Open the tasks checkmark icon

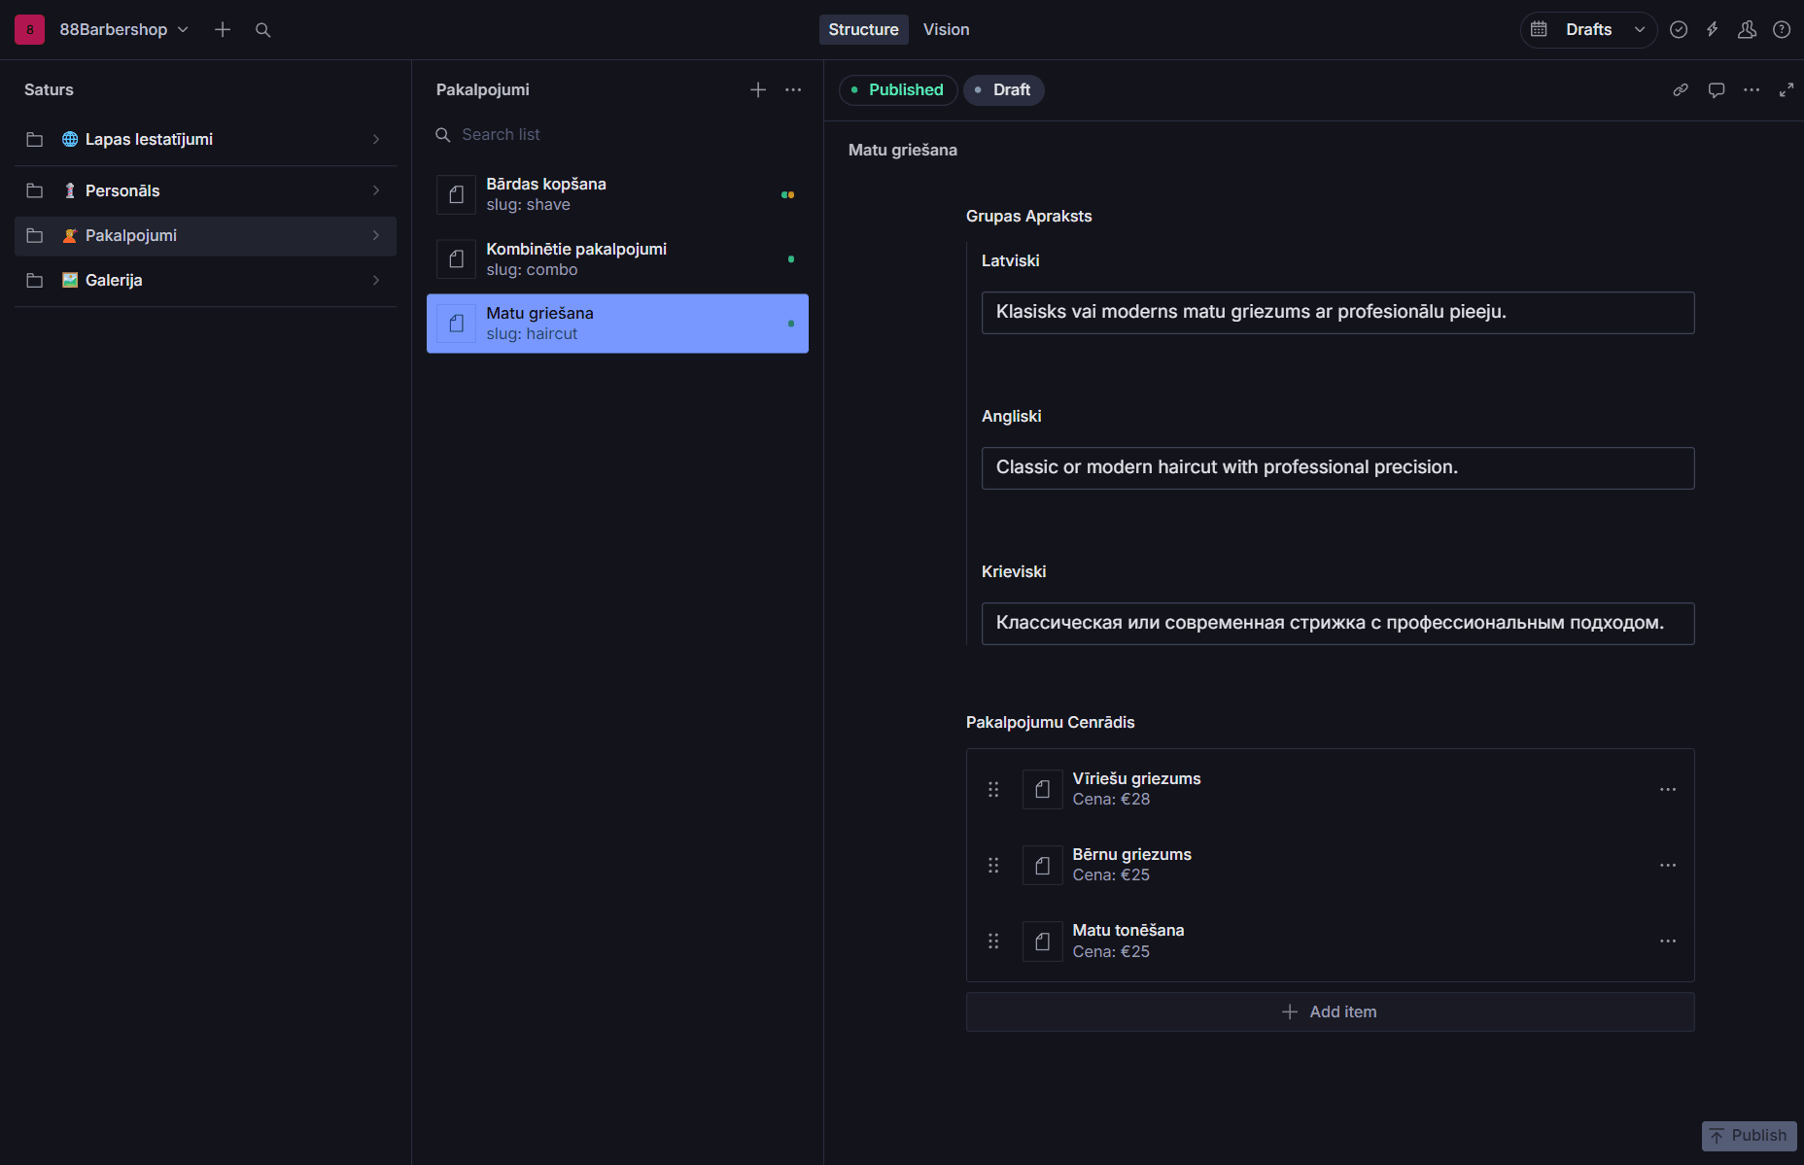pos(1679,30)
